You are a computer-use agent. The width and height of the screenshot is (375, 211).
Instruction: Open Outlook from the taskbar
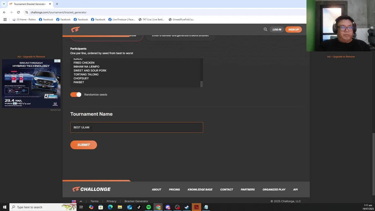tap(129, 207)
